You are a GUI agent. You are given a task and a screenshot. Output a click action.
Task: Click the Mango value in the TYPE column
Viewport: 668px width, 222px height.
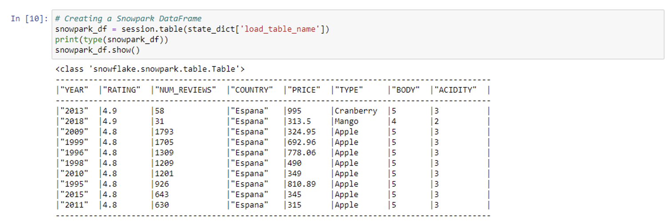tap(346, 121)
